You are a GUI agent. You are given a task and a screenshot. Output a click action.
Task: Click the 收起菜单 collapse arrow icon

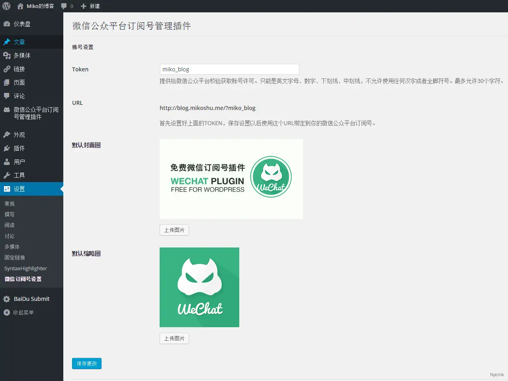point(7,312)
